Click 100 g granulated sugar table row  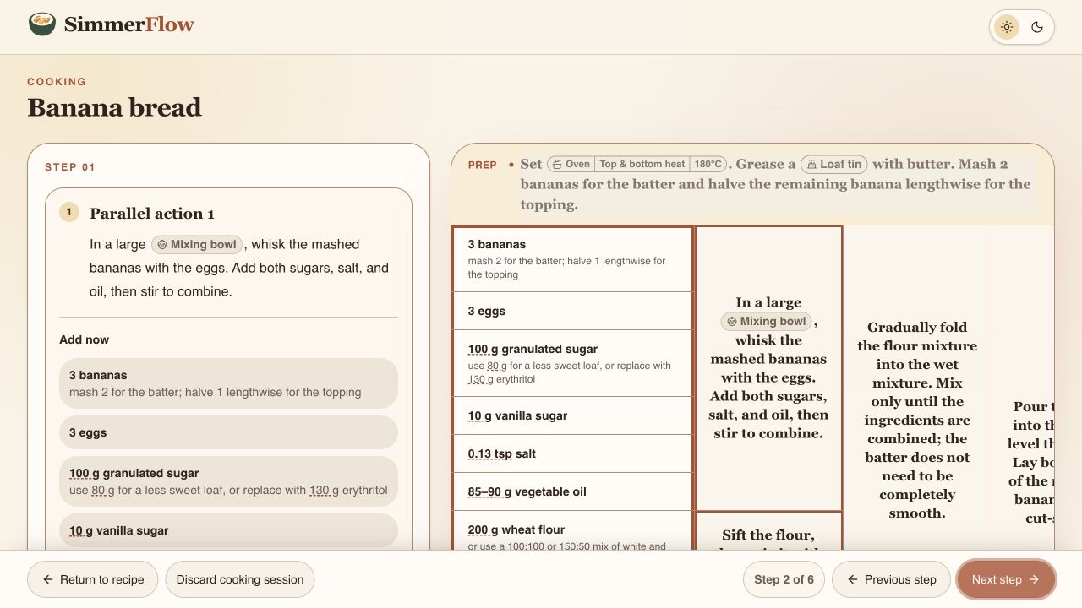click(x=572, y=363)
